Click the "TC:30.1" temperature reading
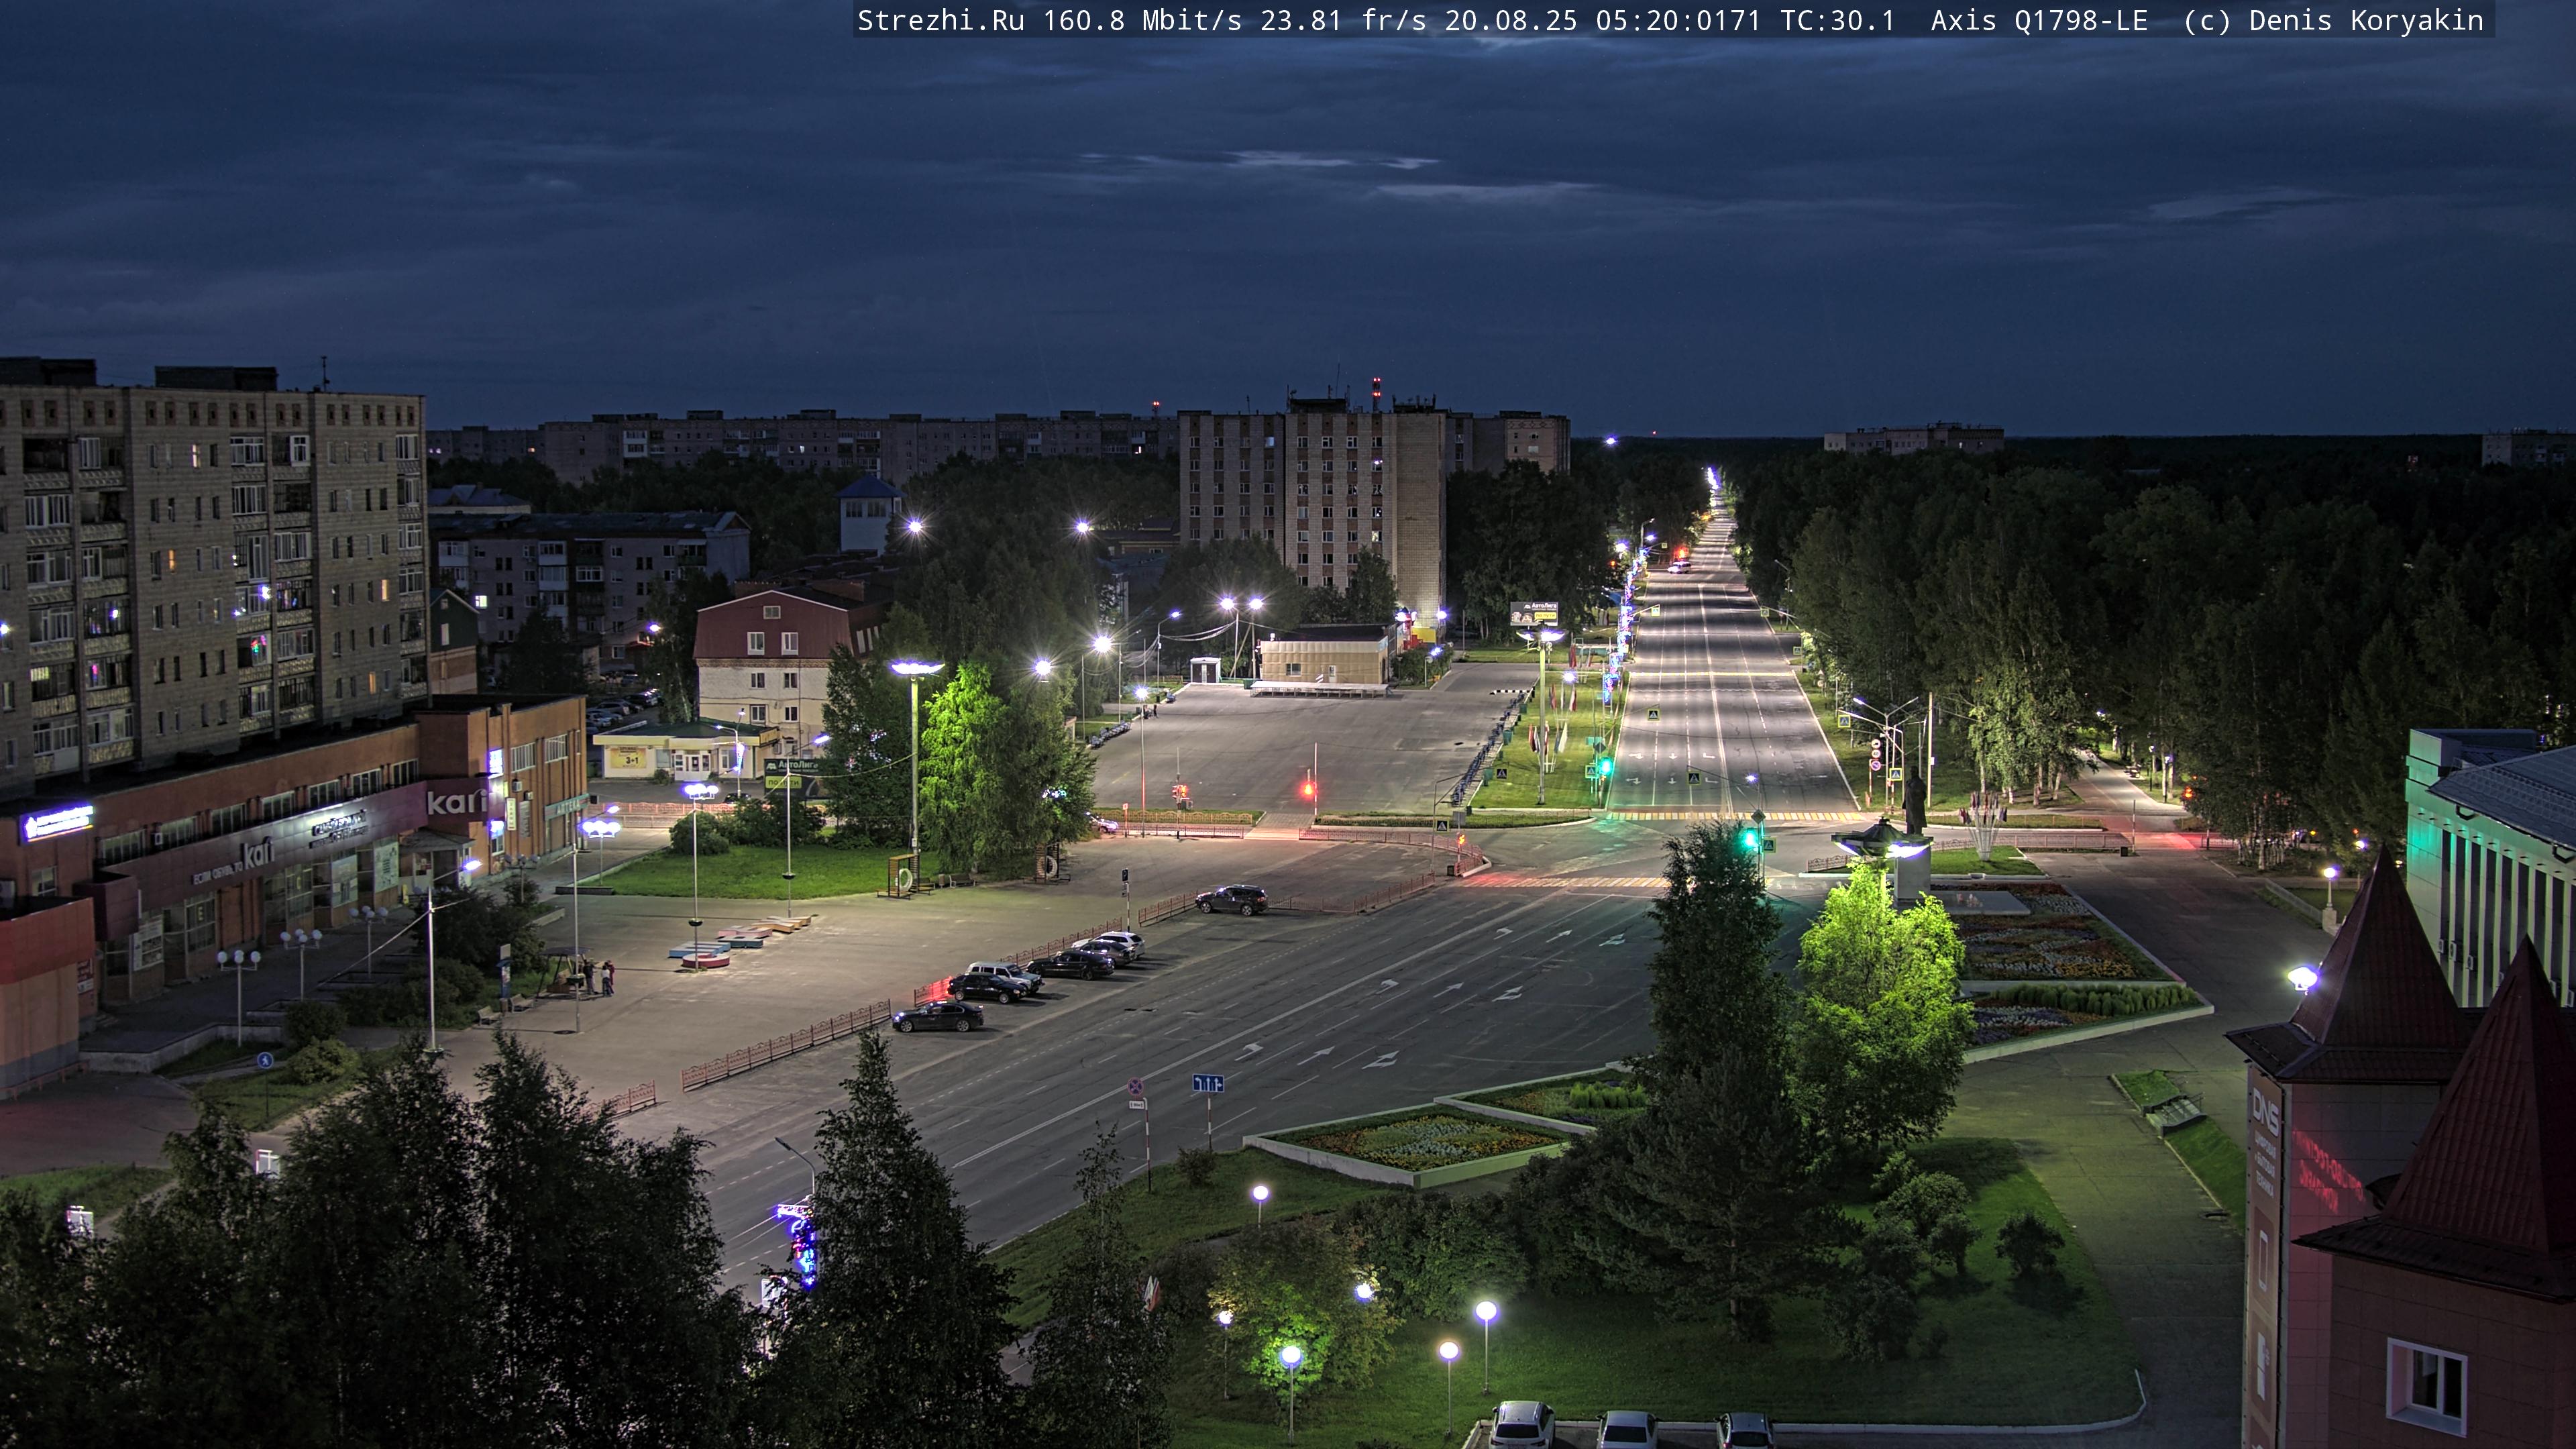Image resolution: width=2576 pixels, height=1449 pixels. click(1837, 21)
